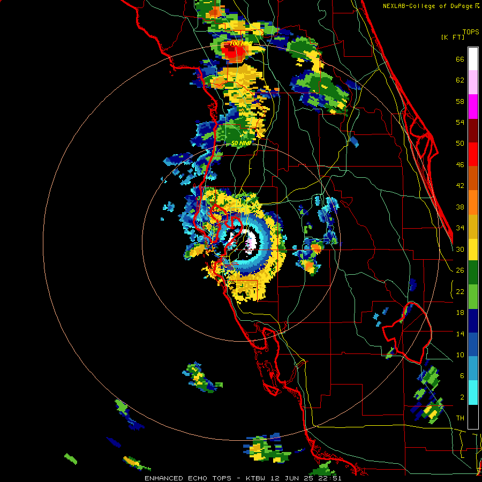Click the 18 legend value
This screenshot has height=482, width=482.
click(460, 313)
